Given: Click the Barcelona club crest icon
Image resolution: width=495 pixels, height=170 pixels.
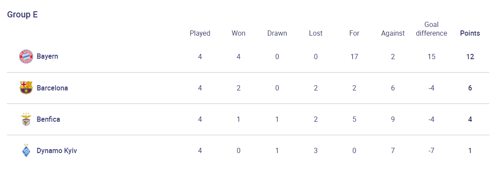Looking at the screenshot, I should [26, 88].
